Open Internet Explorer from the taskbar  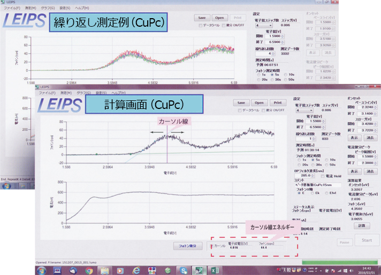[x=136, y=270]
